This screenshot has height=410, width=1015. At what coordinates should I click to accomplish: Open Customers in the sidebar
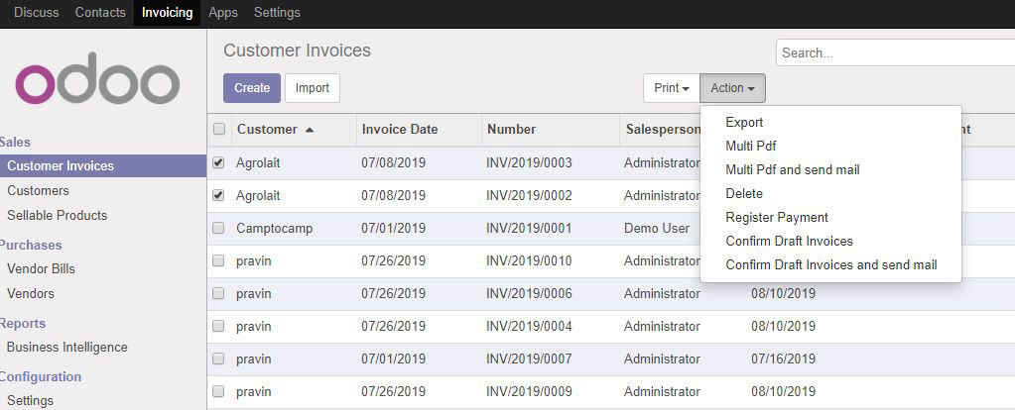tap(38, 190)
